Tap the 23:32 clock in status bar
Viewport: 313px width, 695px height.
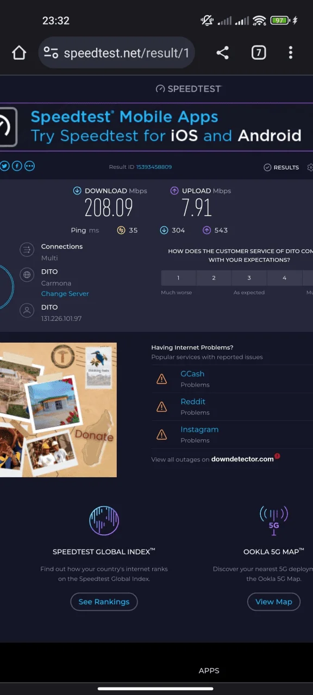(x=56, y=21)
